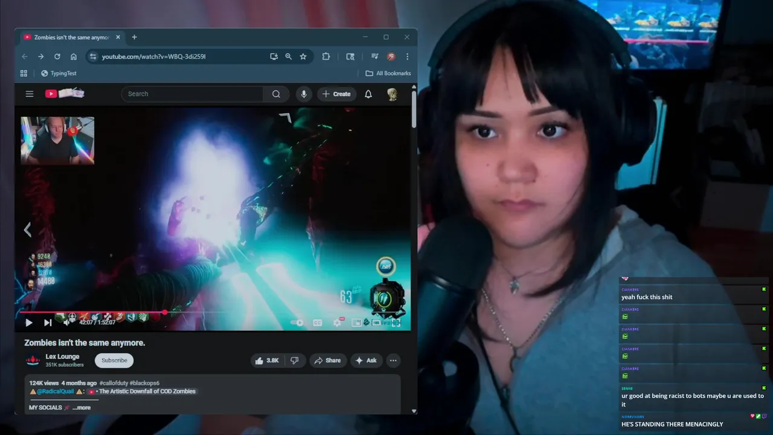
Task: Open the #callofduty hashtag
Action: tap(113, 383)
